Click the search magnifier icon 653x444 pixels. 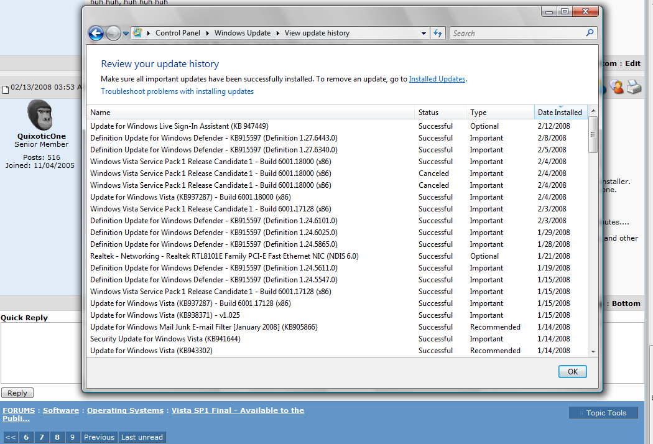coord(590,33)
